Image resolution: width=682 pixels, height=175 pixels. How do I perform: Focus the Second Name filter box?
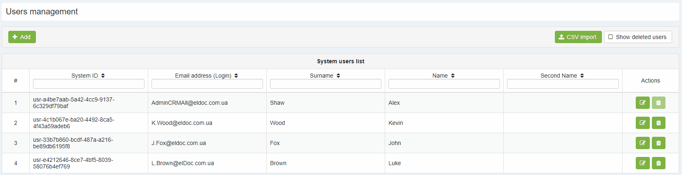click(563, 84)
